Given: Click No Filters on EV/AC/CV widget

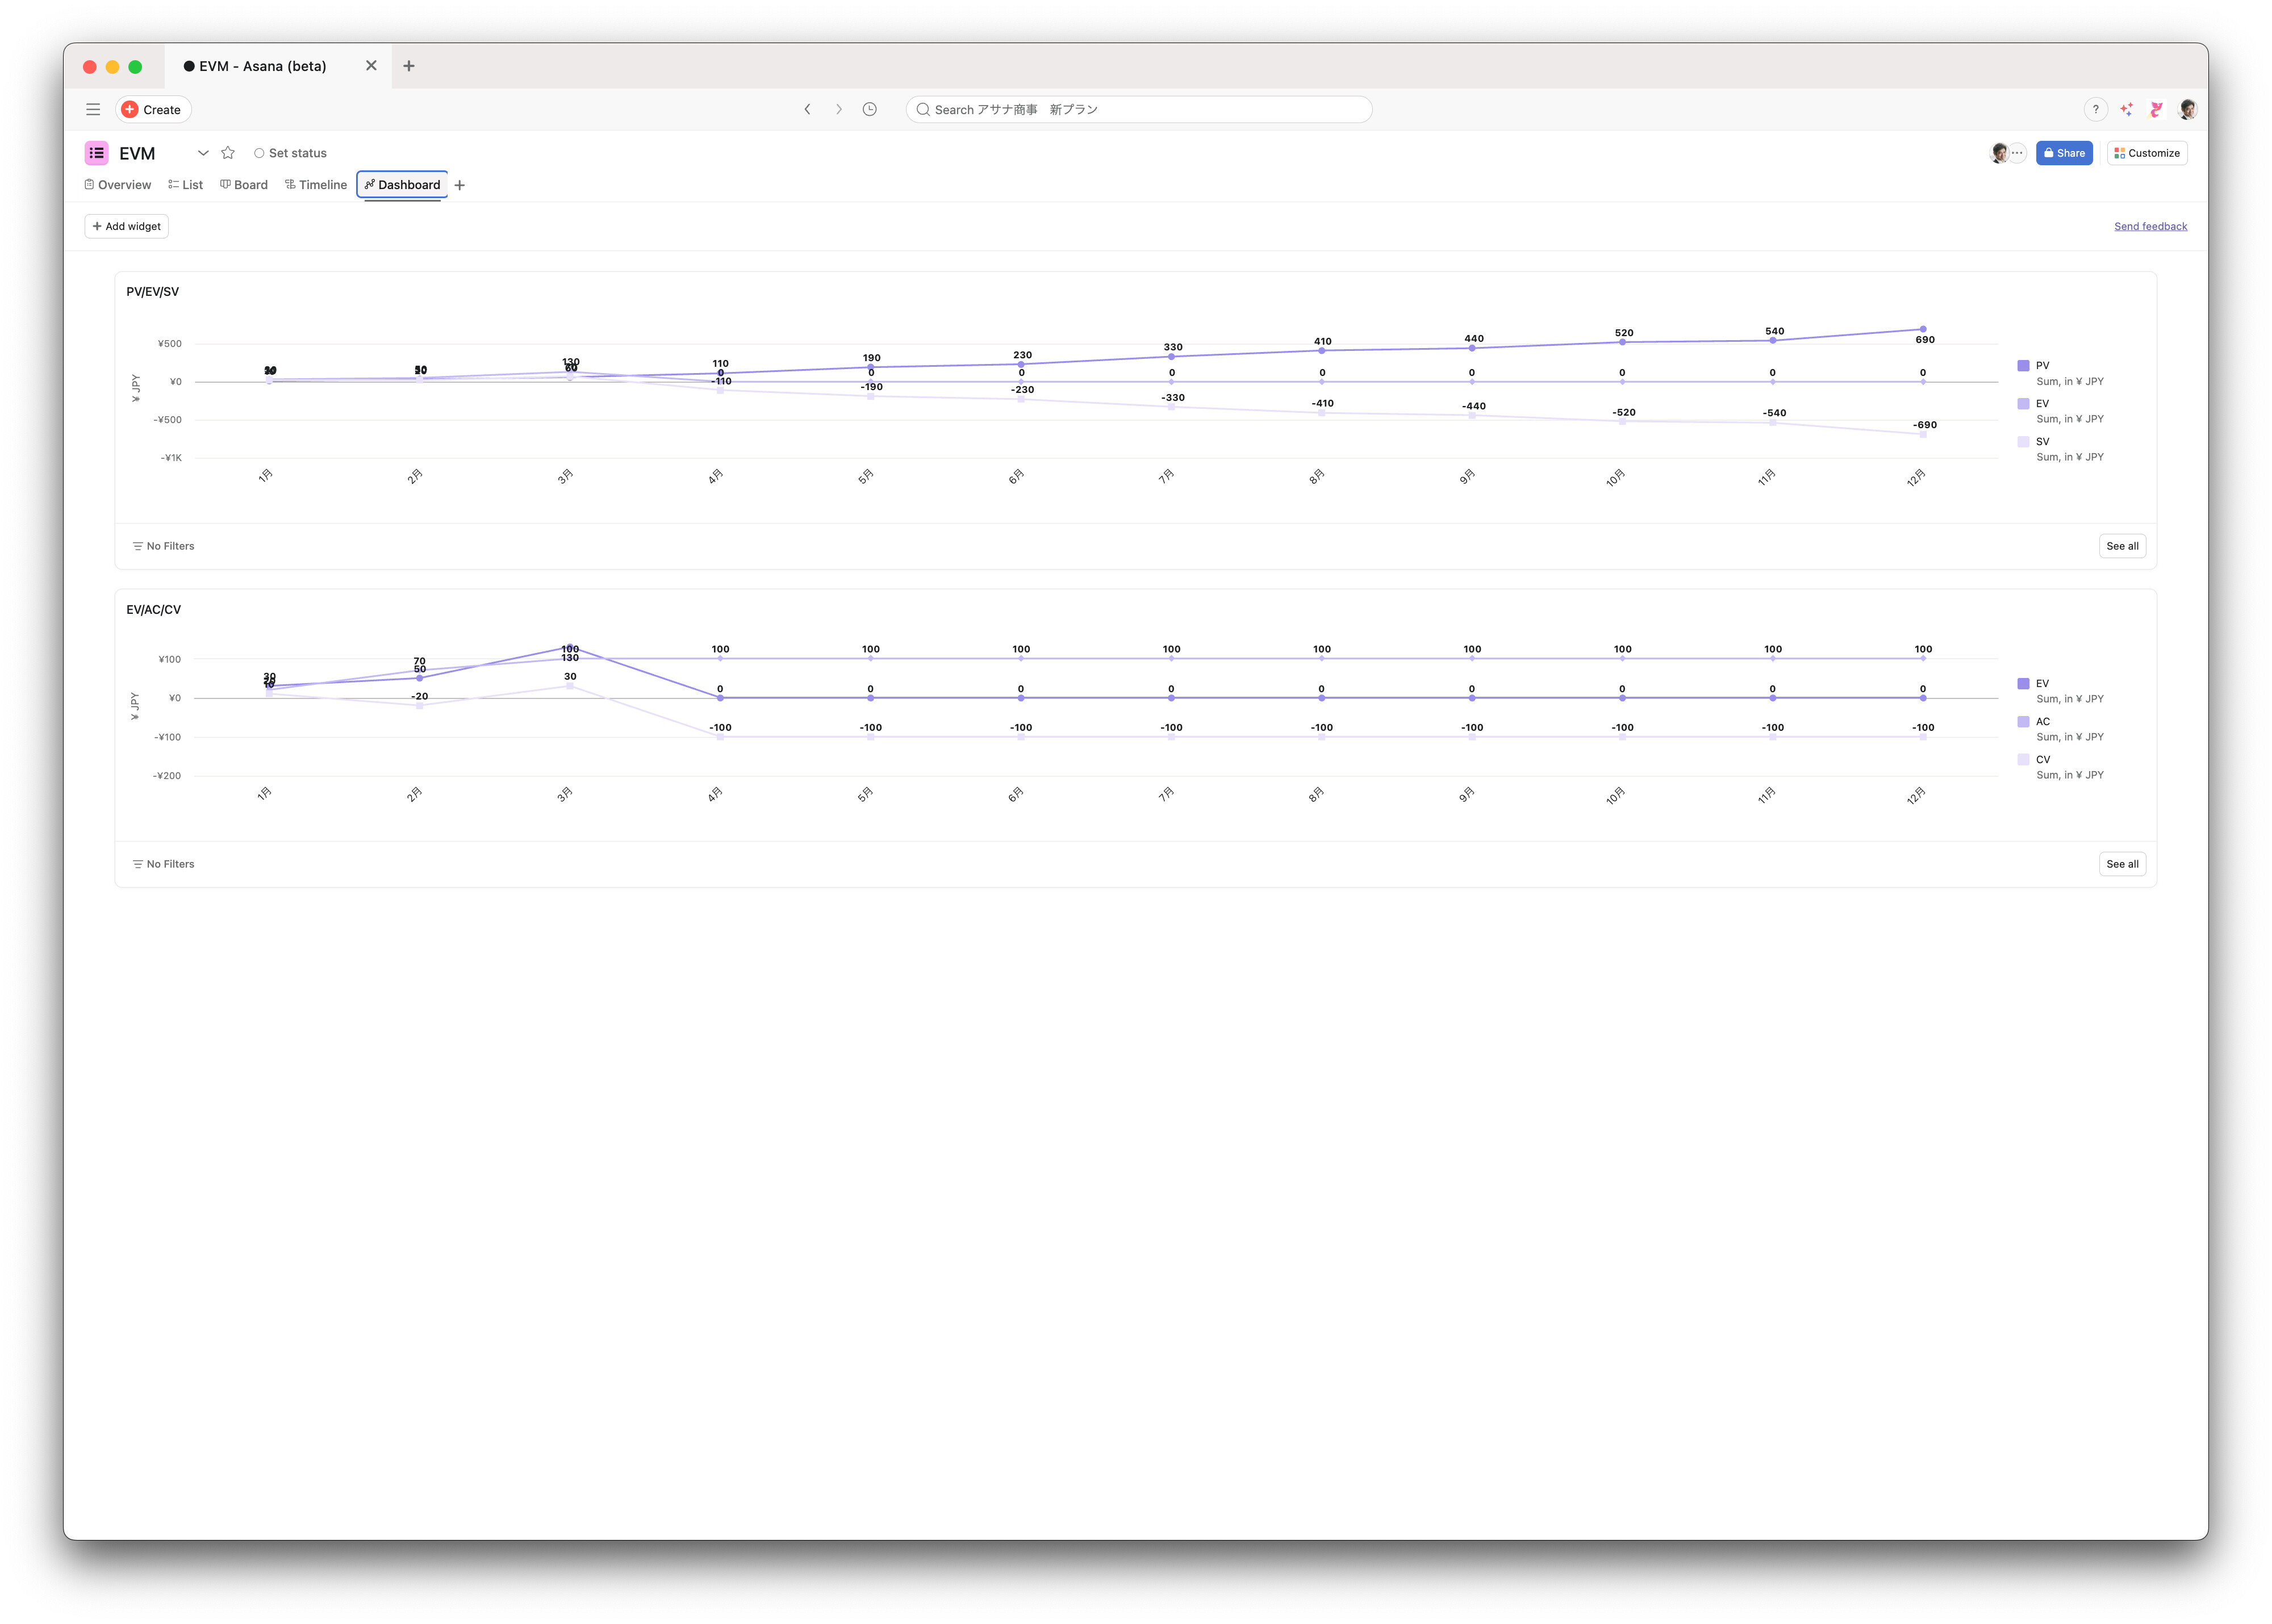Looking at the screenshot, I should click(163, 864).
